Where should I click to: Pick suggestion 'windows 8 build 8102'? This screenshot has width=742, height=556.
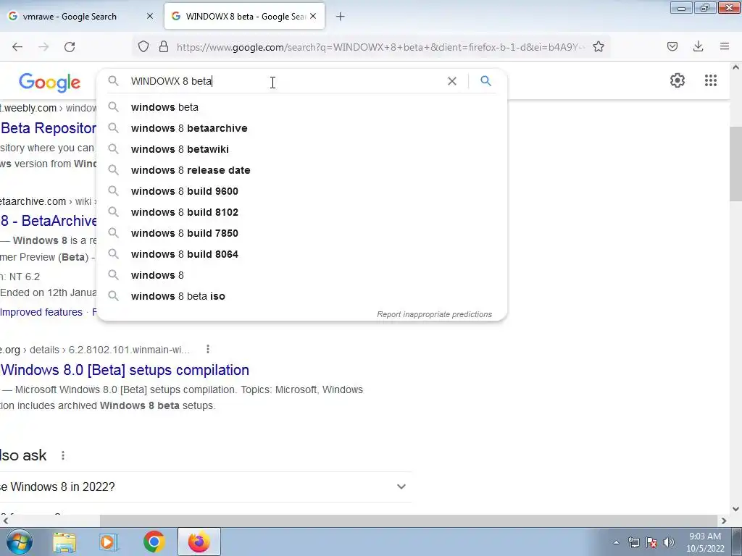pyautogui.click(x=302, y=212)
